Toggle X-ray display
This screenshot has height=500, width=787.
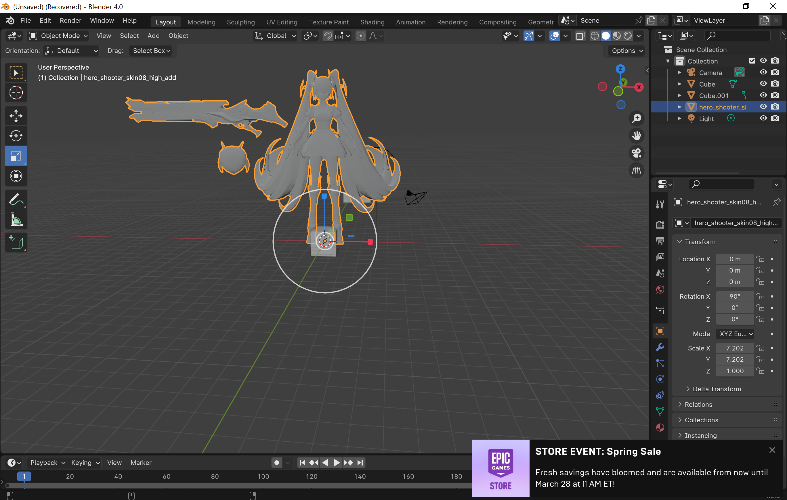tap(580, 36)
